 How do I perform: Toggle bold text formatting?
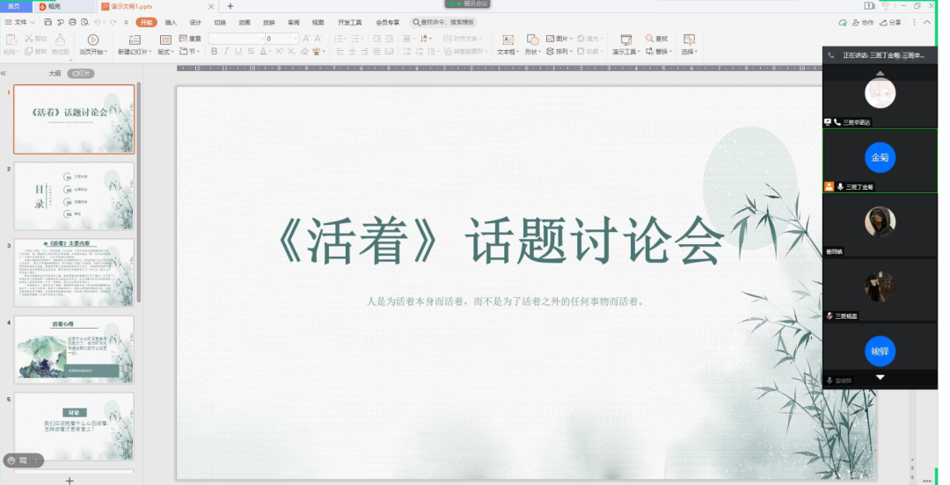point(214,52)
